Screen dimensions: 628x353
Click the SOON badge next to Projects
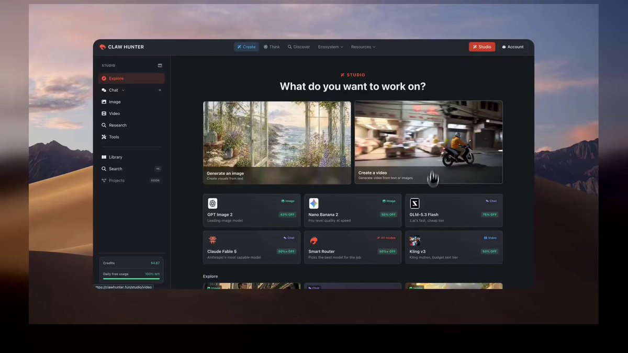point(155,180)
